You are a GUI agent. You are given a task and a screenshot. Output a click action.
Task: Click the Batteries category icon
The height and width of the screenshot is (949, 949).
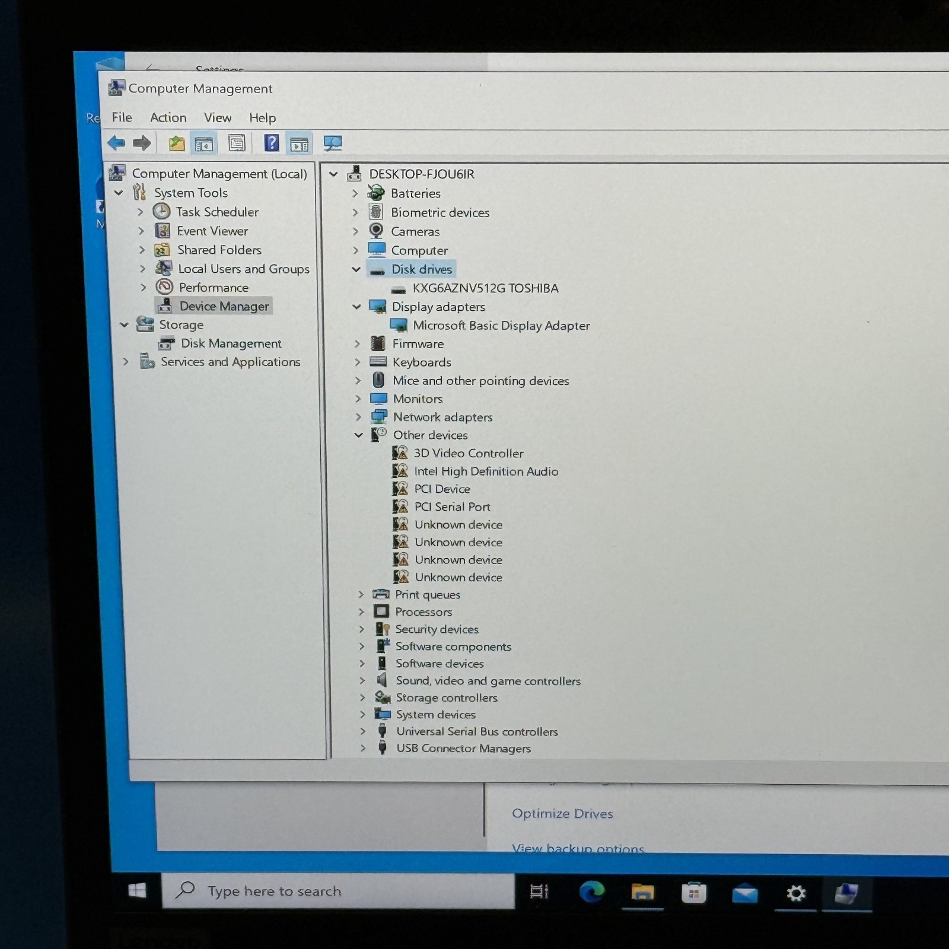tap(376, 193)
